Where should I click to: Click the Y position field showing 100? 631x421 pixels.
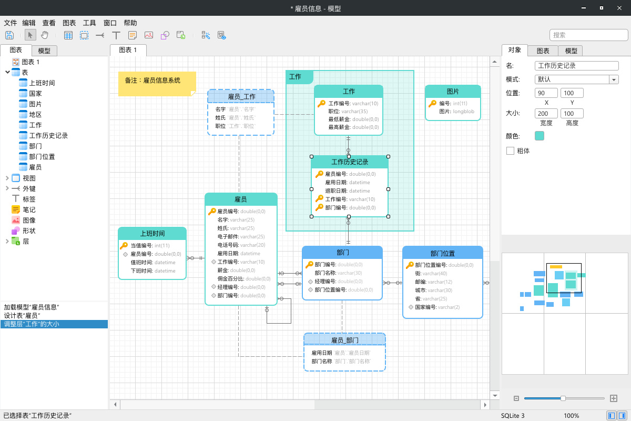point(572,93)
